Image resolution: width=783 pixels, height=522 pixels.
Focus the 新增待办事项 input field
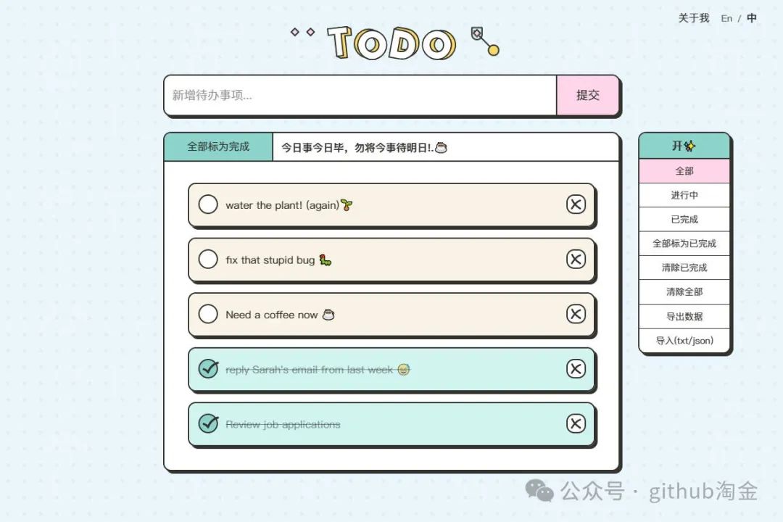pos(360,95)
